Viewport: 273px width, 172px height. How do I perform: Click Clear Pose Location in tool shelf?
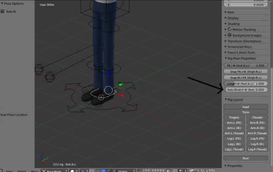click(x=14, y=115)
